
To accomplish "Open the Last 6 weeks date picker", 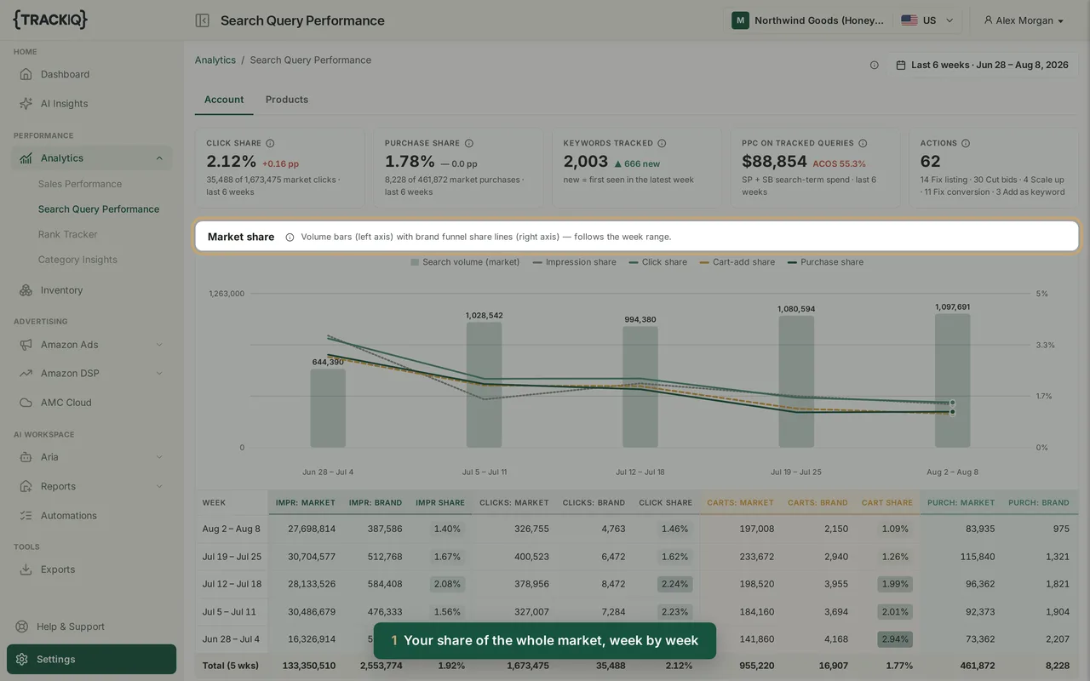I will [982, 65].
